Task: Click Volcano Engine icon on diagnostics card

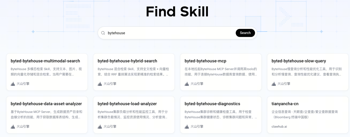Action: (187, 127)
